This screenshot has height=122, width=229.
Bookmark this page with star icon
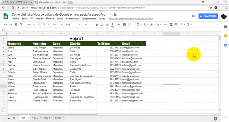click(211, 8)
